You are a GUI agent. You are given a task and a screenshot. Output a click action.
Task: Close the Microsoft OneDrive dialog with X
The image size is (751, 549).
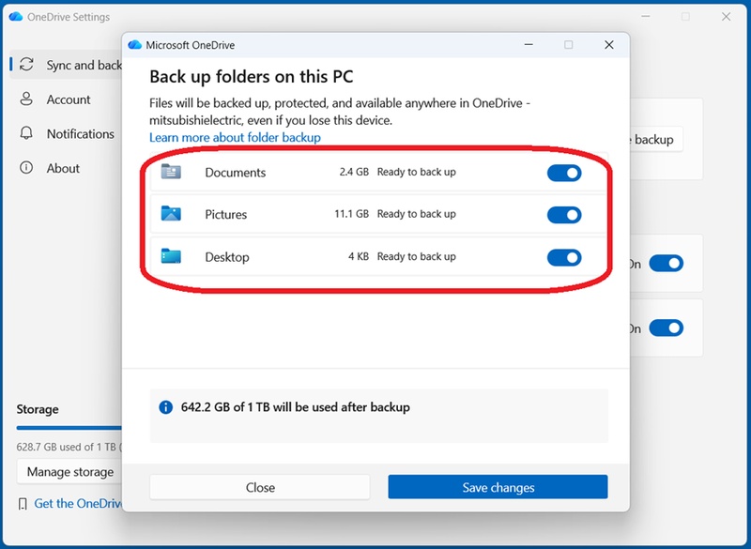(608, 44)
